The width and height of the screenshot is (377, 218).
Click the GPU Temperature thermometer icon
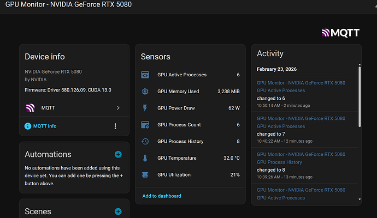(x=145, y=158)
